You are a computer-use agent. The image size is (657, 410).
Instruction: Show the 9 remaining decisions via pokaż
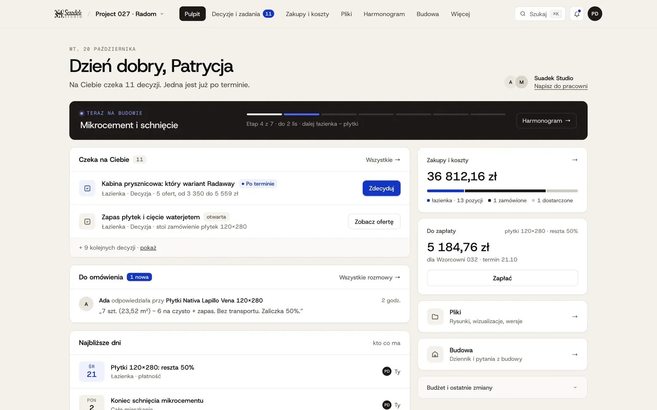[148, 248]
